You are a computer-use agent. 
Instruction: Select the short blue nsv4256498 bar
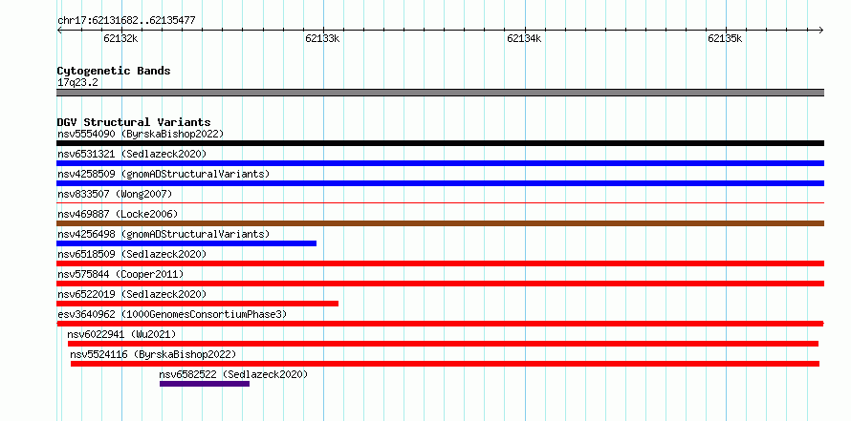click(x=186, y=243)
